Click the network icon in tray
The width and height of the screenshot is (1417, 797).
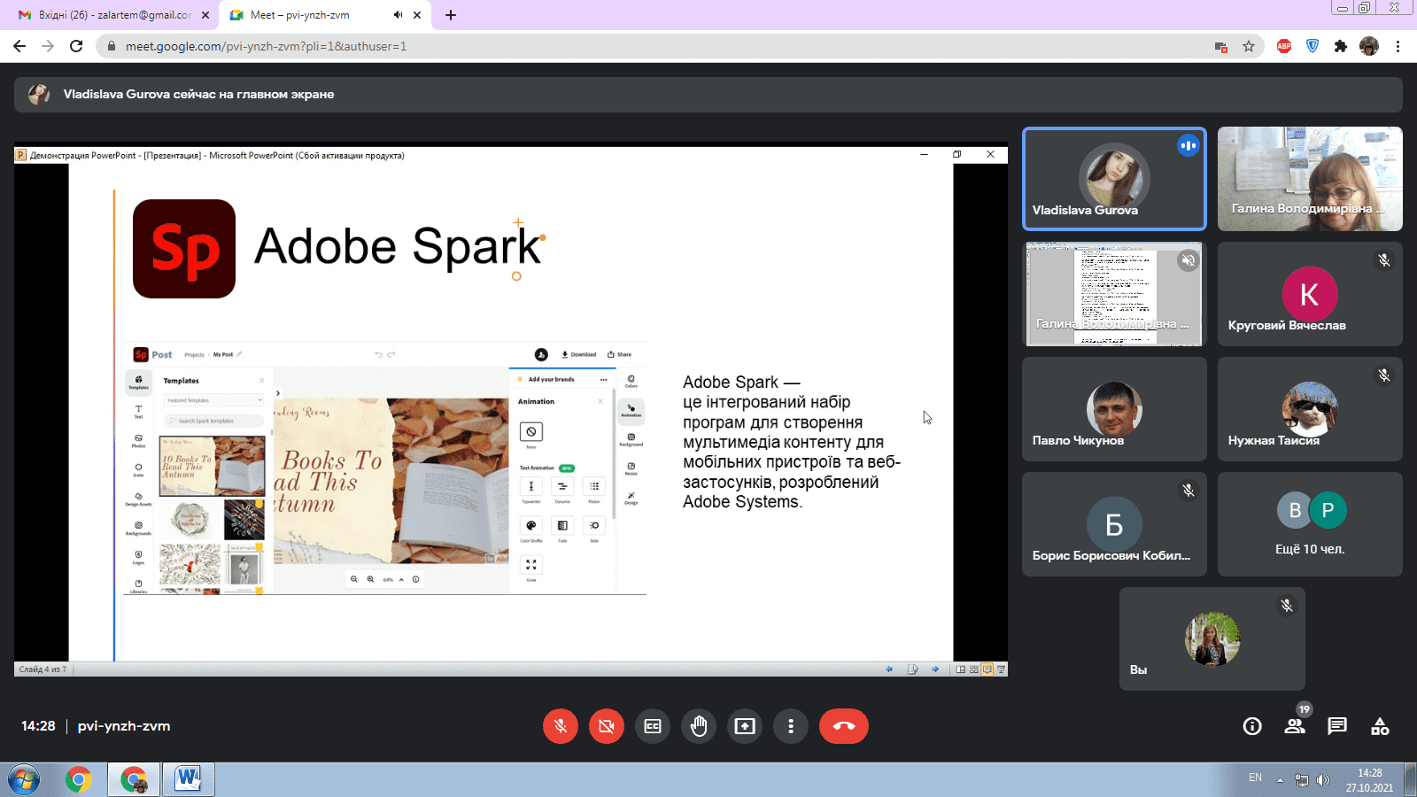point(1301,780)
